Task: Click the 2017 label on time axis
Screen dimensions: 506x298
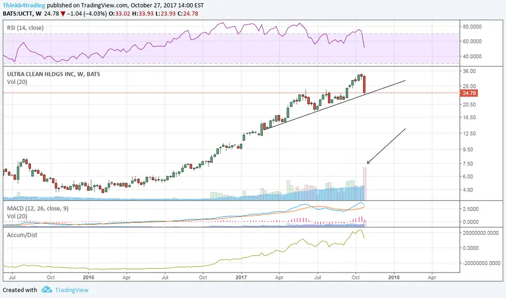Action: [x=241, y=277]
